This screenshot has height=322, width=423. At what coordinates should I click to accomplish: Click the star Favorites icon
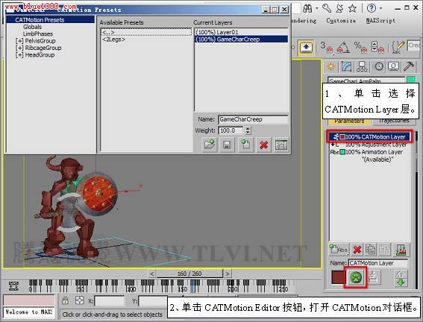352,8
